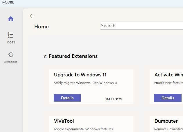Select the ViVeTool extension card title
This screenshot has height=132, width=183.
pyautogui.click(x=64, y=121)
